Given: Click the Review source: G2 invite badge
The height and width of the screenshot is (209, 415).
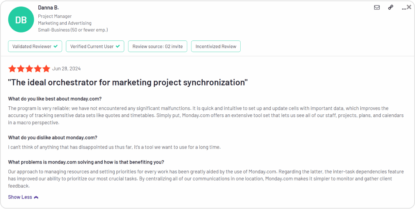Looking at the screenshot, I should pos(158,46).
